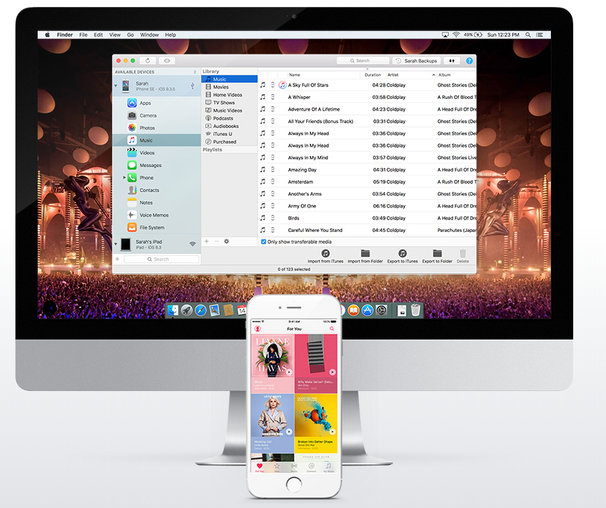The width and height of the screenshot is (606, 508).
Task: Select Purchased in the Library list
Action: pos(229,141)
